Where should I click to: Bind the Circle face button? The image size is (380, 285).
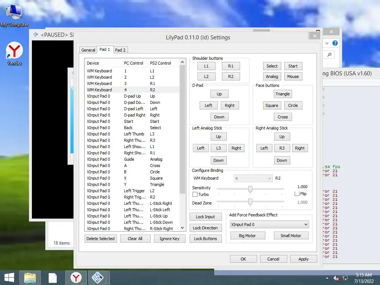293,105
